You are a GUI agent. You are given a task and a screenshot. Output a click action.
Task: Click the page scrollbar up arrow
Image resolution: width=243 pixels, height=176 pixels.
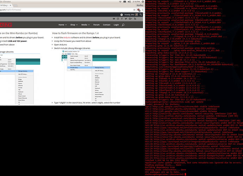pos(144,13)
